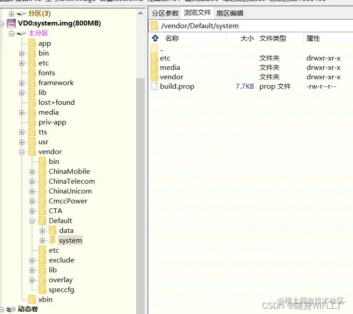Switch to the 浏览文件 tab

[x=197, y=13]
